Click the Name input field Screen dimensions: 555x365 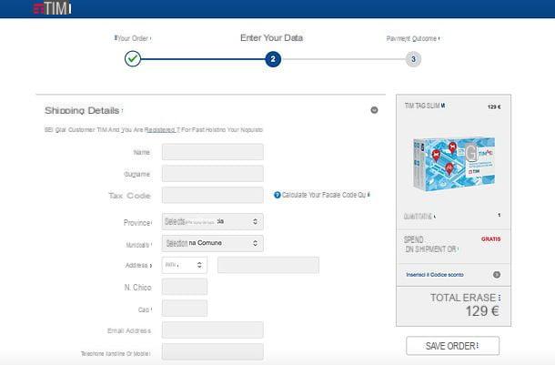coord(212,152)
